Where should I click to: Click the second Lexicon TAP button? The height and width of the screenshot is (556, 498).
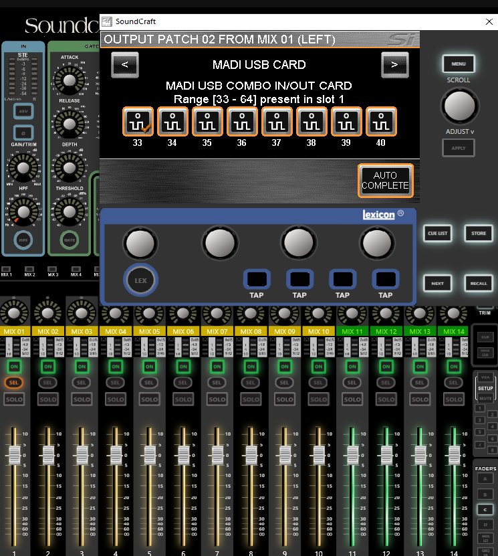(x=299, y=280)
